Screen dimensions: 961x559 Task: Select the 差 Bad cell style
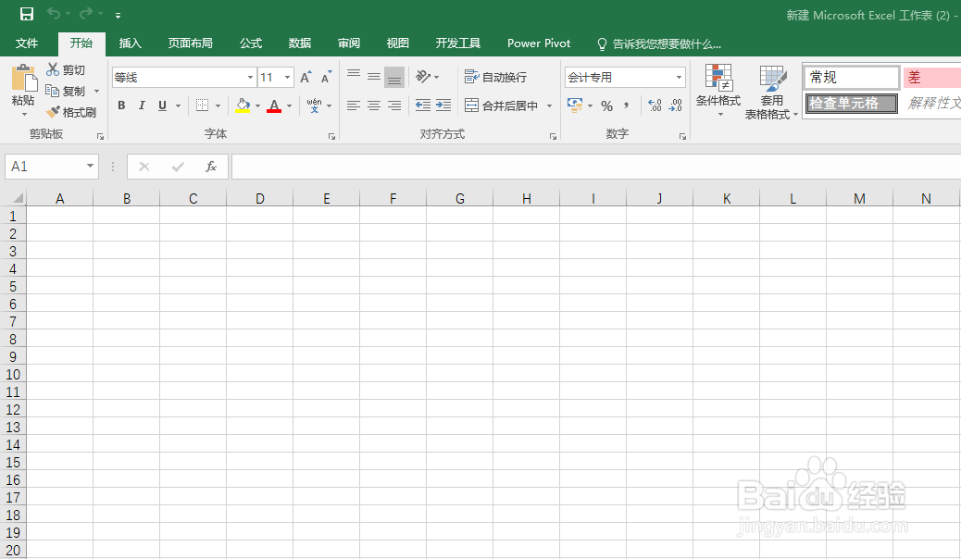[931, 77]
